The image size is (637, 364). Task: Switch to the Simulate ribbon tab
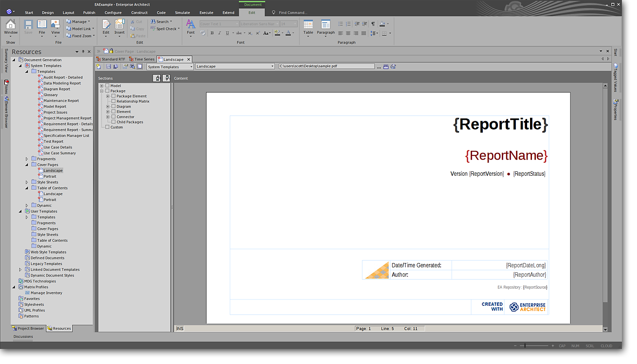coord(182,13)
